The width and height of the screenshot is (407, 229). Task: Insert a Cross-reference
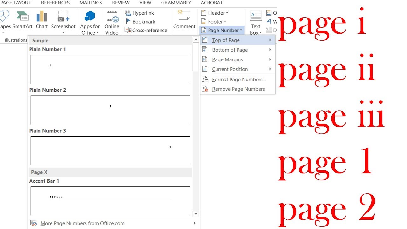point(146,30)
